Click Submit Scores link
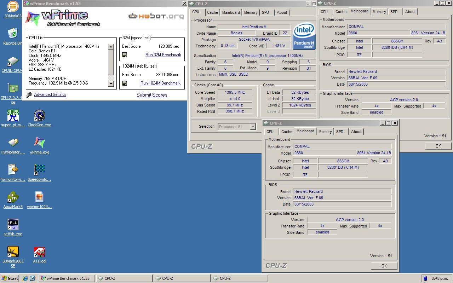This screenshot has height=283, width=453. pyautogui.click(x=152, y=95)
